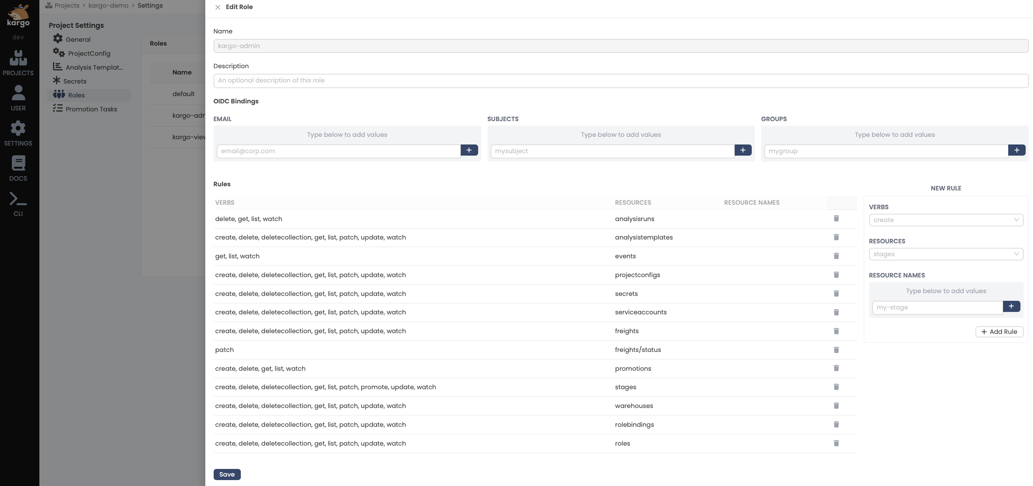Click the plus button next to mygroup

[1017, 150]
